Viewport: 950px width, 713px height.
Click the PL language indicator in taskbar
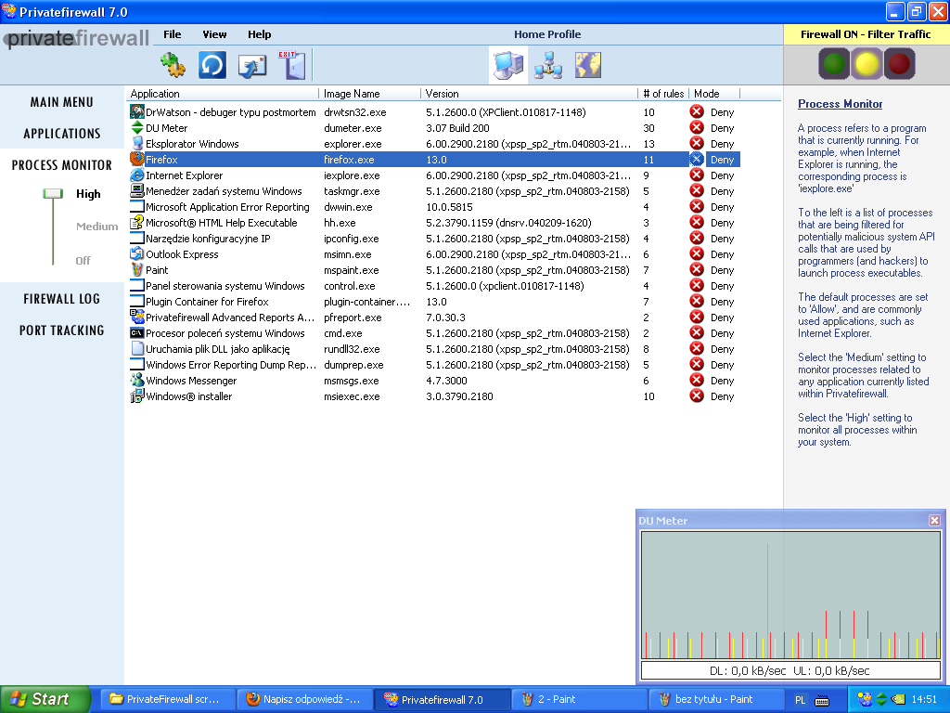point(801,700)
